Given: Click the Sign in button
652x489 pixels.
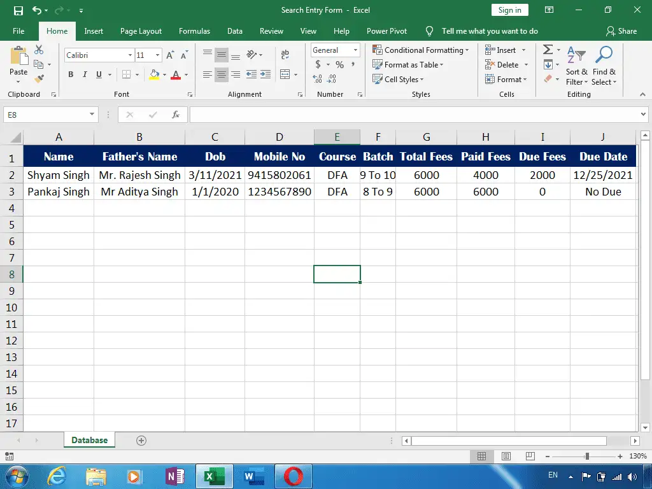Looking at the screenshot, I should (510, 10).
